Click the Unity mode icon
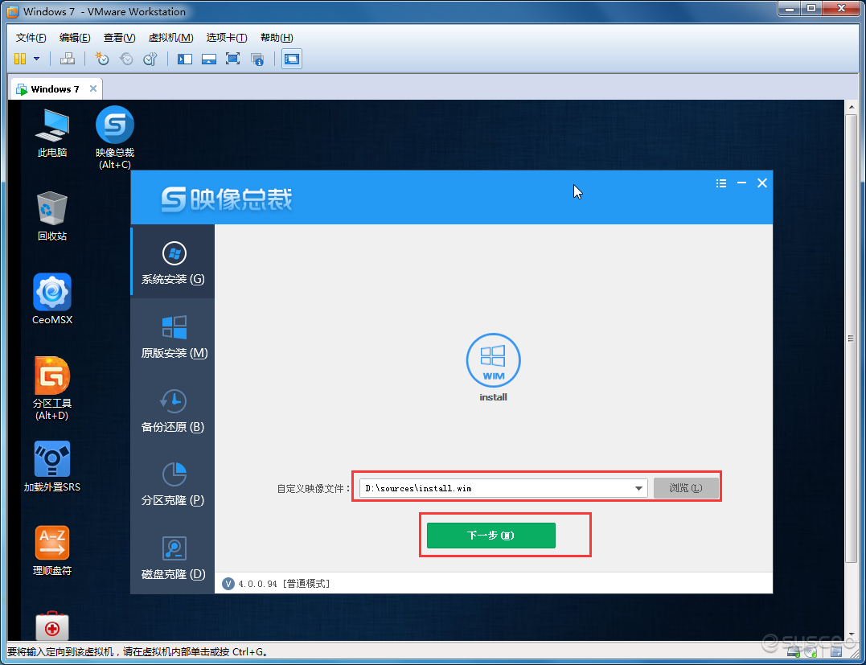This screenshot has height=665, width=866. point(257,59)
